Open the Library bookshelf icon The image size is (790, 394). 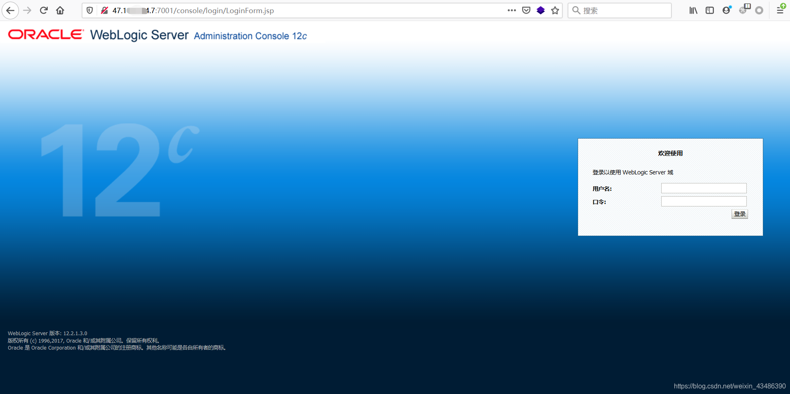click(693, 10)
